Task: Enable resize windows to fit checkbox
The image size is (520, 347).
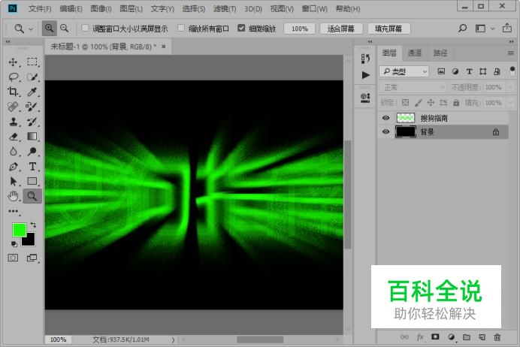Action: [x=85, y=29]
